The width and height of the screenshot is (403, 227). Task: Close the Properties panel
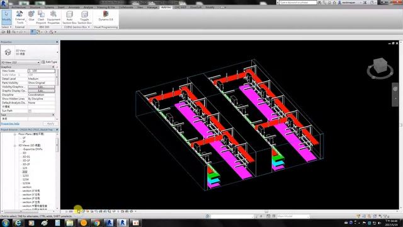(x=57, y=42)
